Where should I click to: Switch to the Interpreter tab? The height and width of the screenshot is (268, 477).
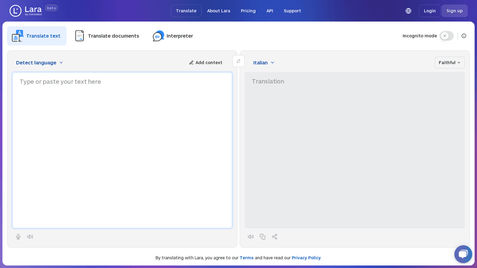tap(173, 36)
